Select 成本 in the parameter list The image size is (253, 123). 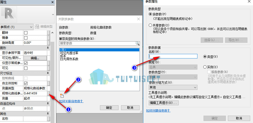63,56
